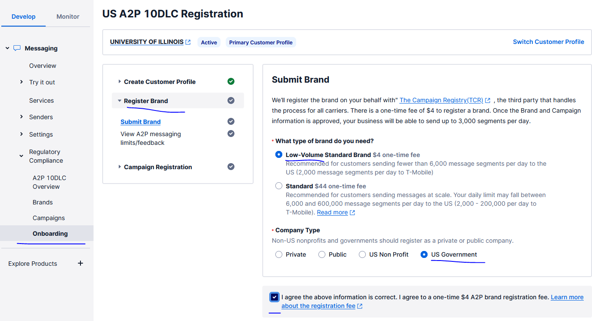
Task: Expand the Senders sidebar item
Action: coord(21,117)
